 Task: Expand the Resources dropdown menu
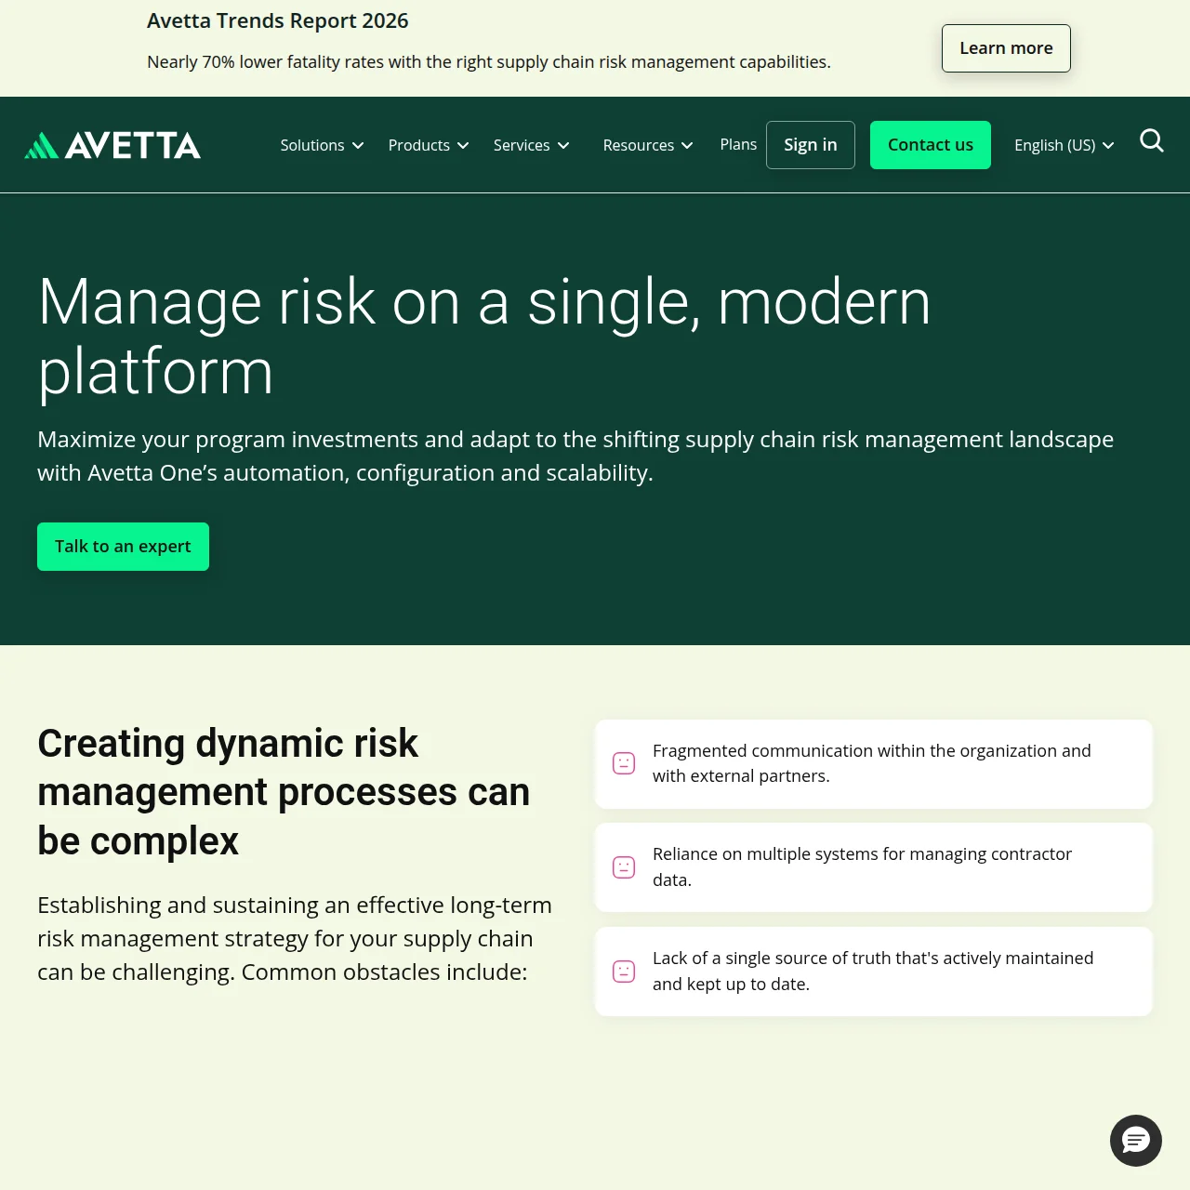click(648, 145)
